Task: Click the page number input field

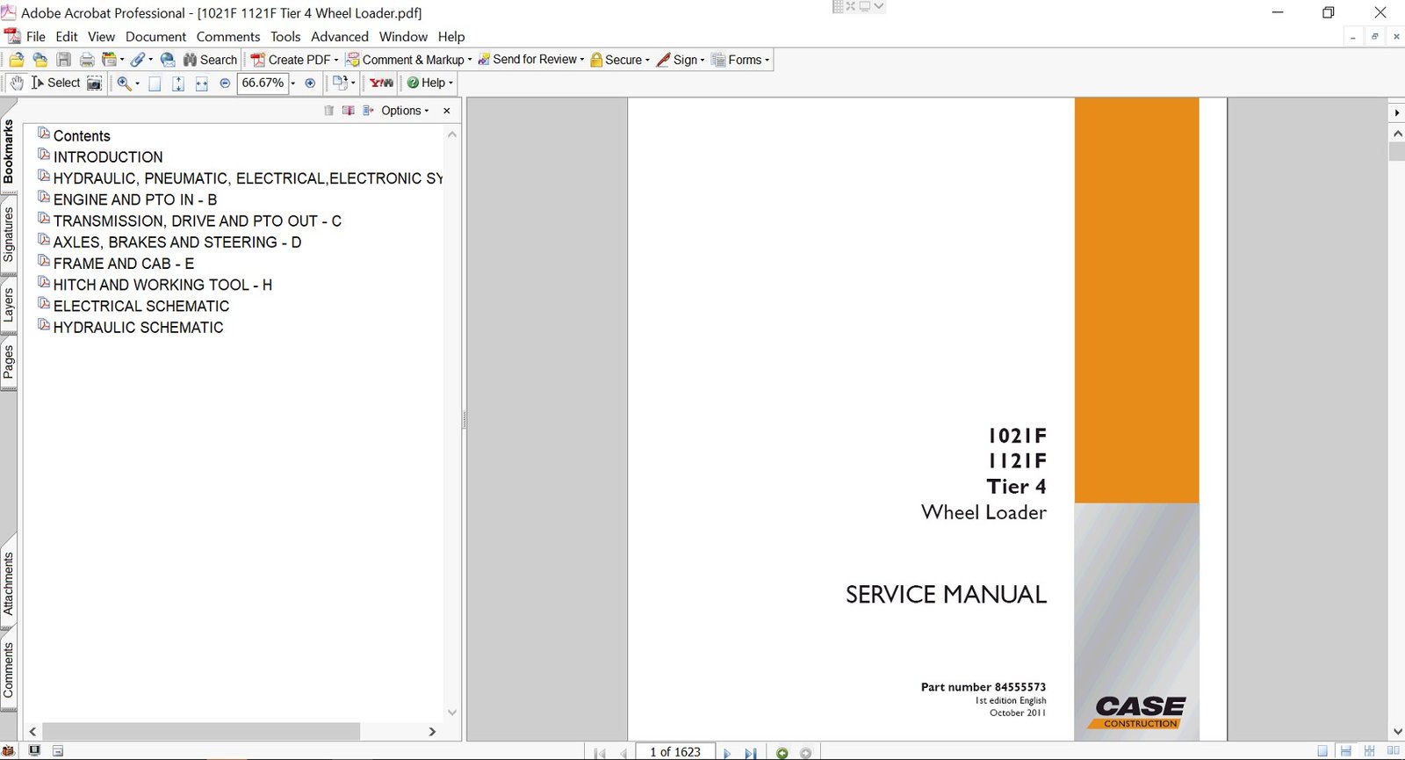Action: 674,752
